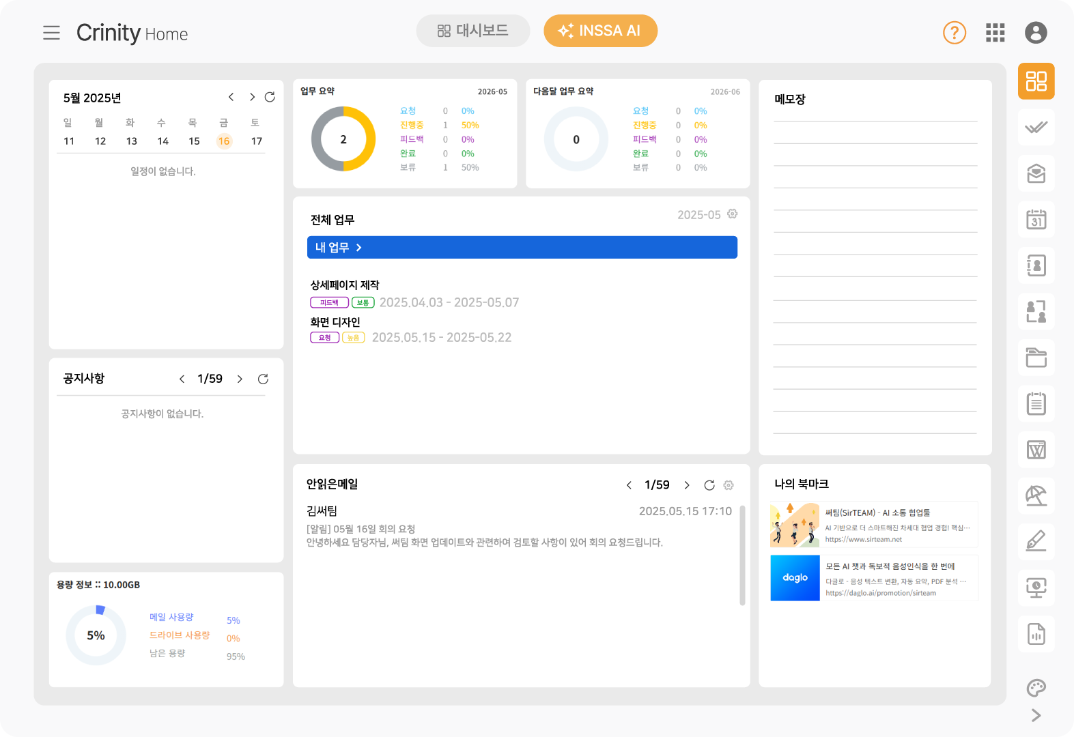Expand the 내 업무 section bar
1074x737 pixels.
522,247
